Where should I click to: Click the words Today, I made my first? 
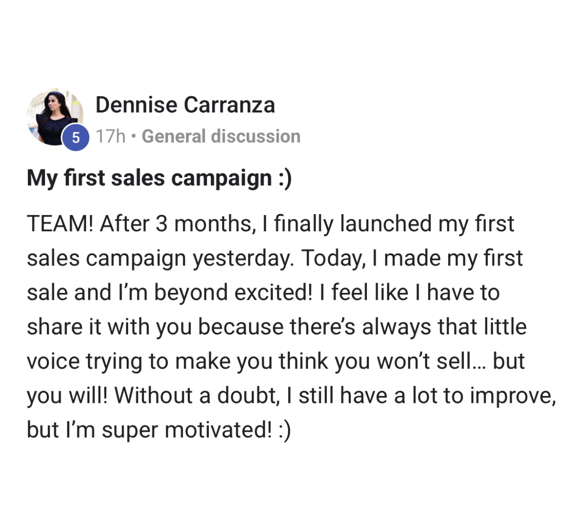[412, 259]
